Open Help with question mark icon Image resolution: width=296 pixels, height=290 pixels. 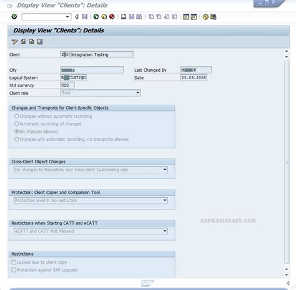coord(205,17)
